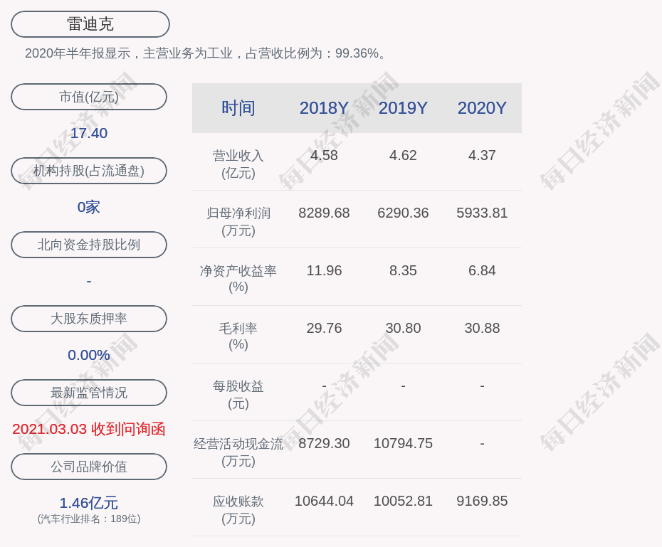Click the cash flow value 8729.30
This screenshot has width=662, height=547.
click(x=325, y=443)
